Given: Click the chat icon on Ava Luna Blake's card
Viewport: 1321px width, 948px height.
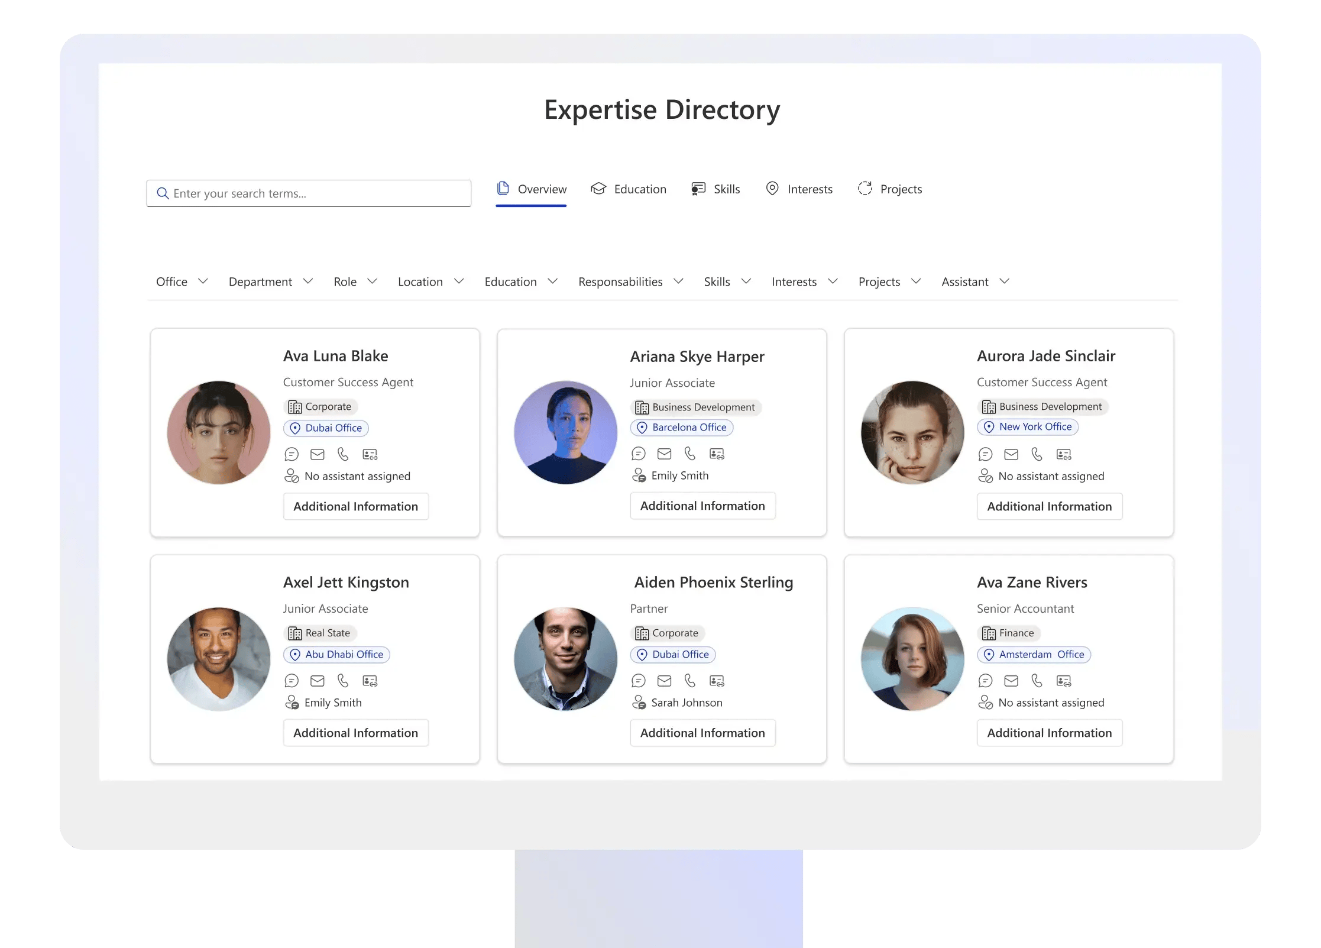Looking at the screenshot, I should (291, 454).
